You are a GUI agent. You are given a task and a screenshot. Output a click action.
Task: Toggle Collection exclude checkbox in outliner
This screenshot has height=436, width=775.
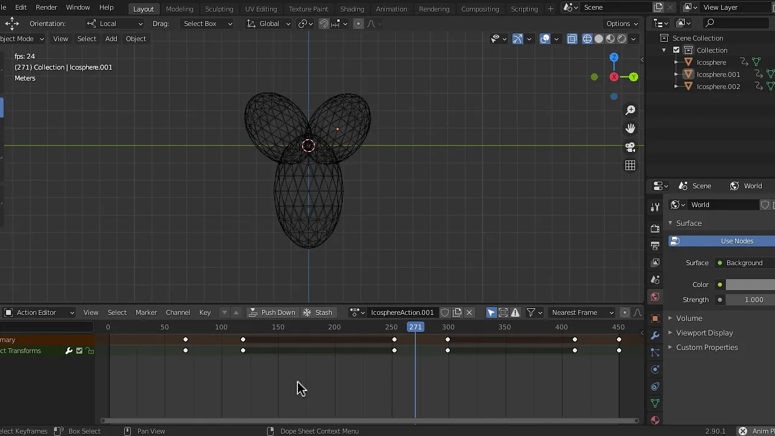676,50
